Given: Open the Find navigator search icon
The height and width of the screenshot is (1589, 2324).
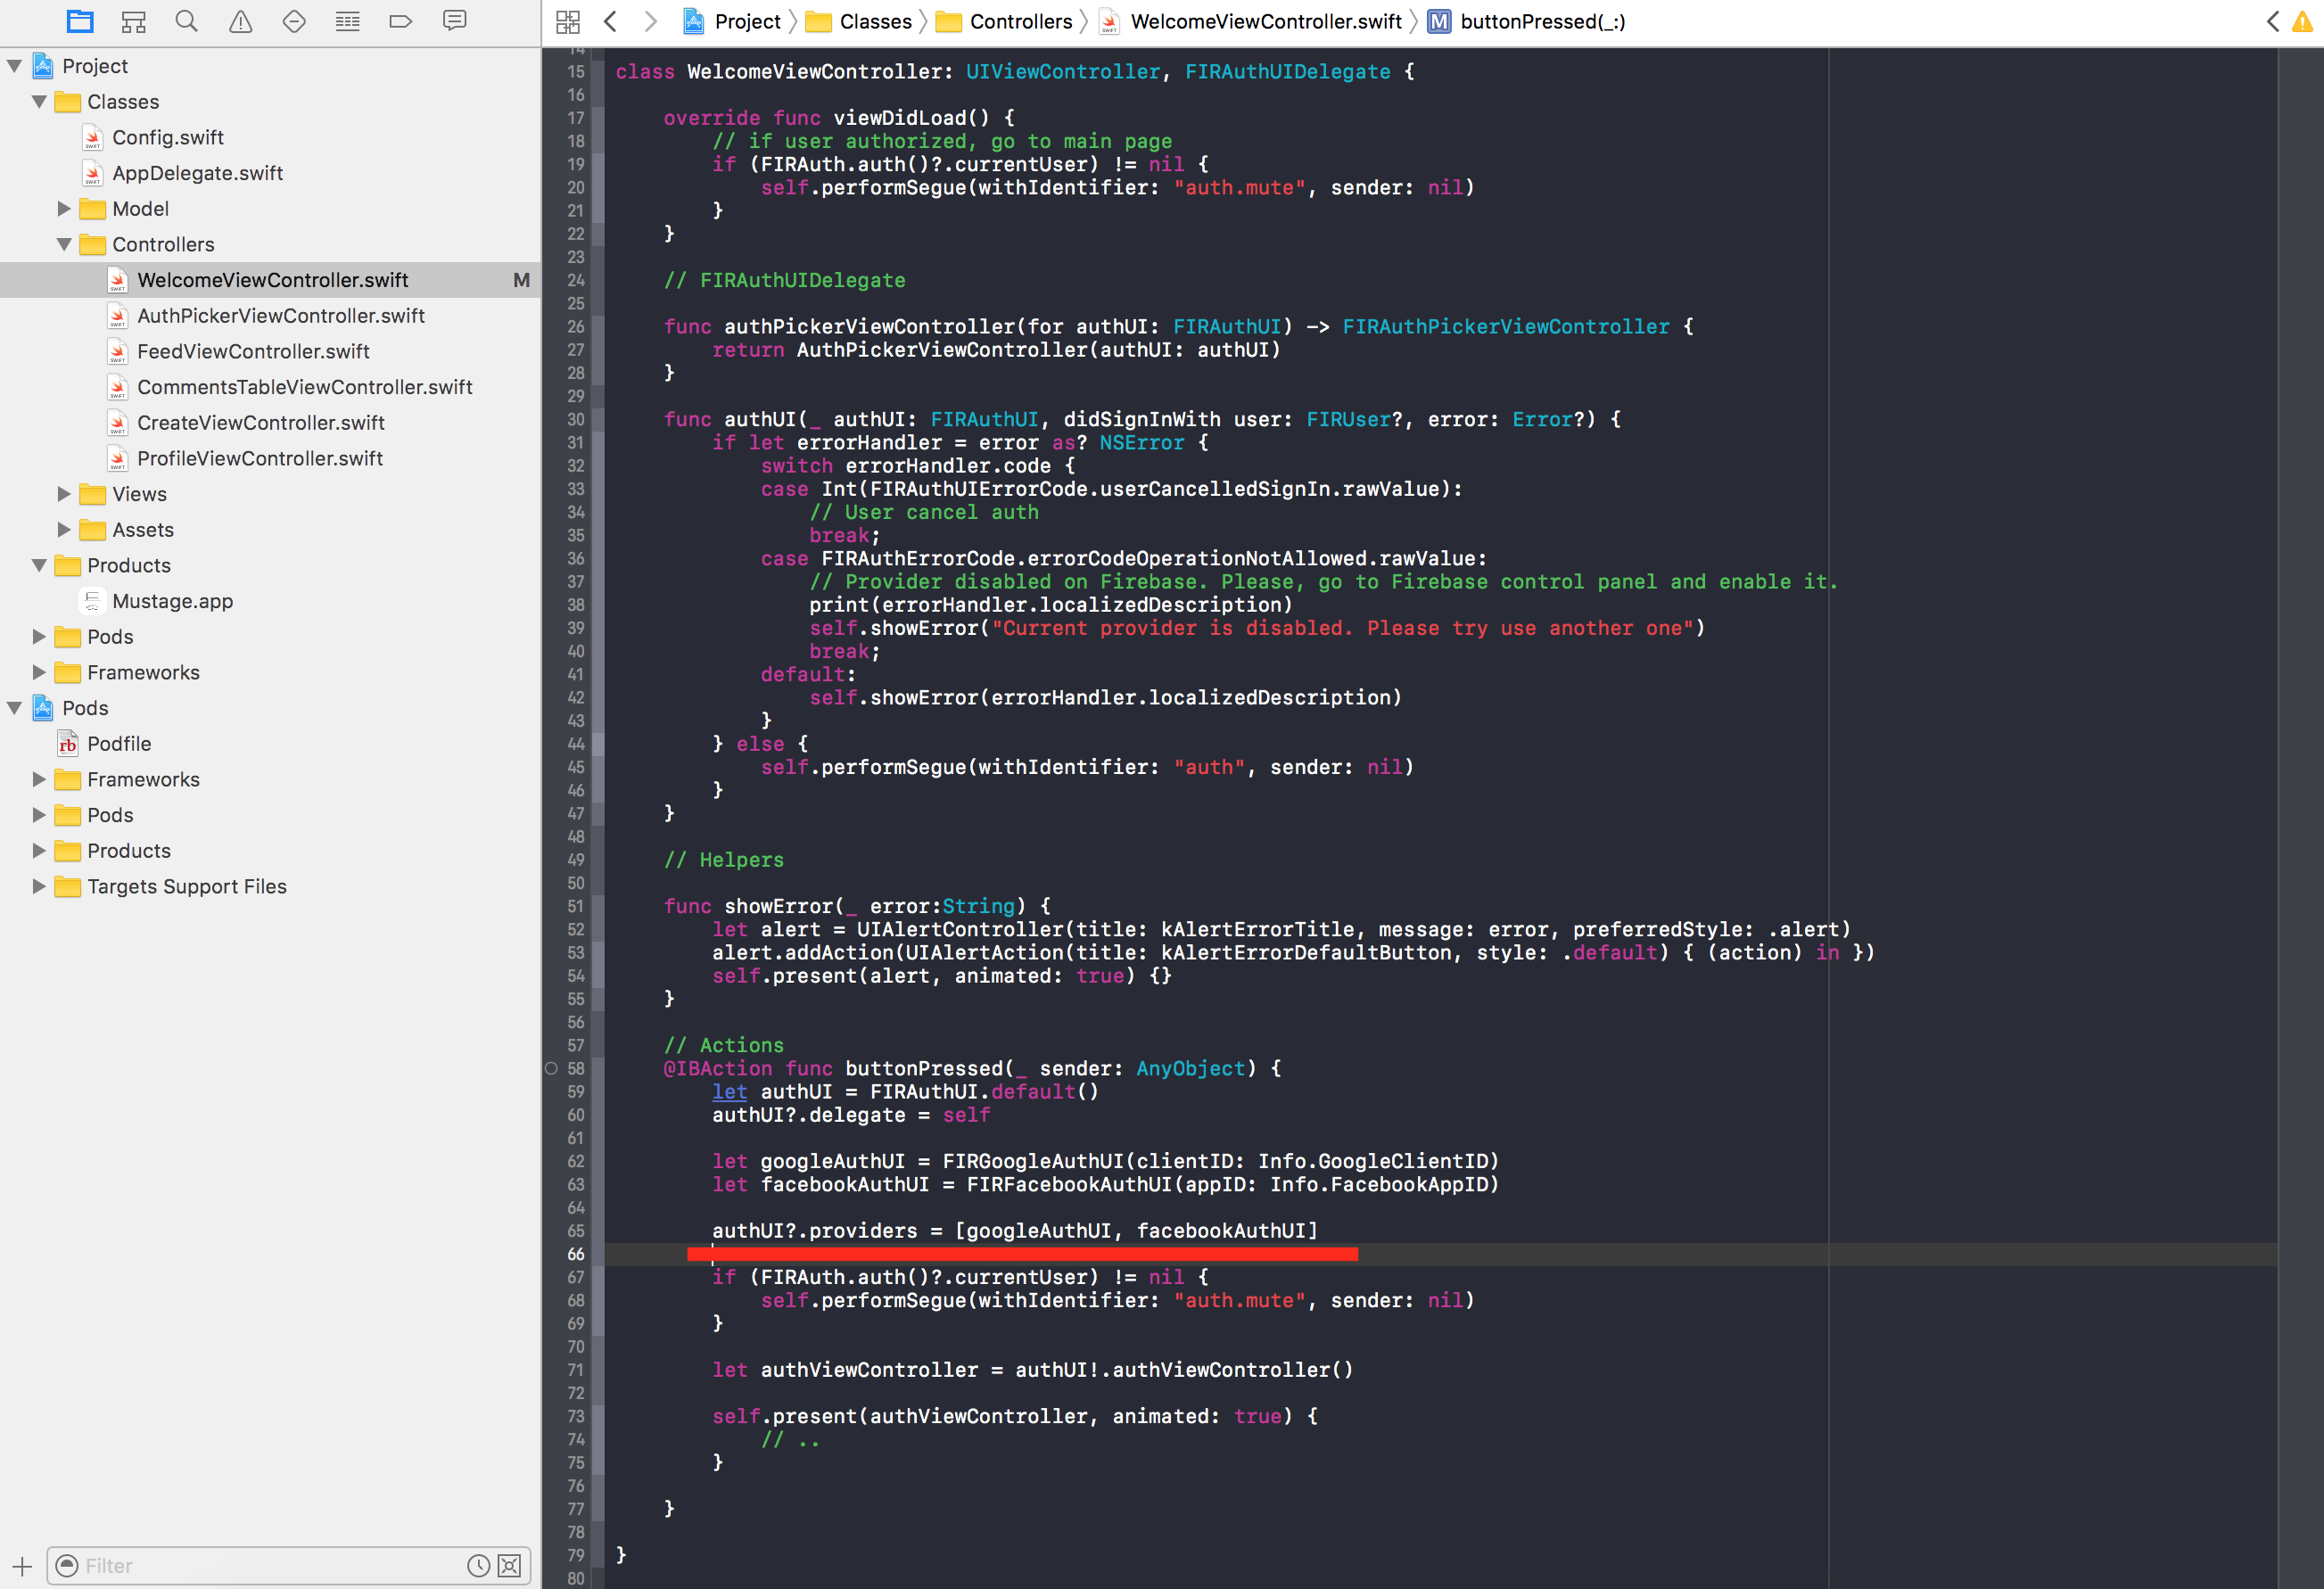Looking at the screenshot, I should [x=186, y=21].
